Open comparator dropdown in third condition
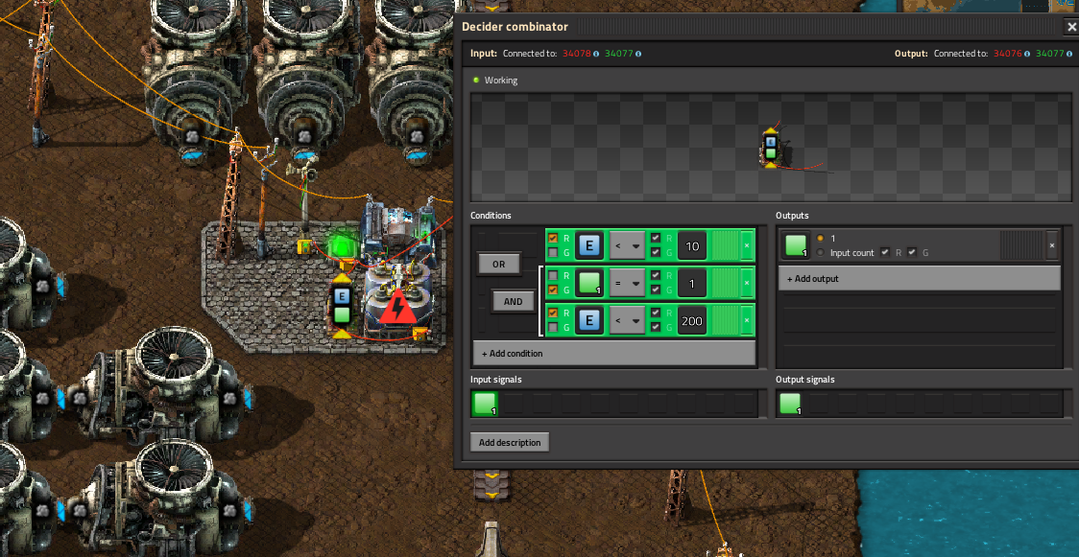 (x=627, y=320)
